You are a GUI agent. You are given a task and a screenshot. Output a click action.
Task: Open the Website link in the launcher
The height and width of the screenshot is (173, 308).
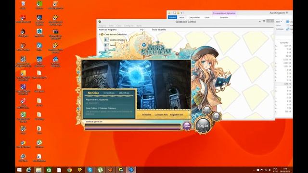[x=146, y=114]
